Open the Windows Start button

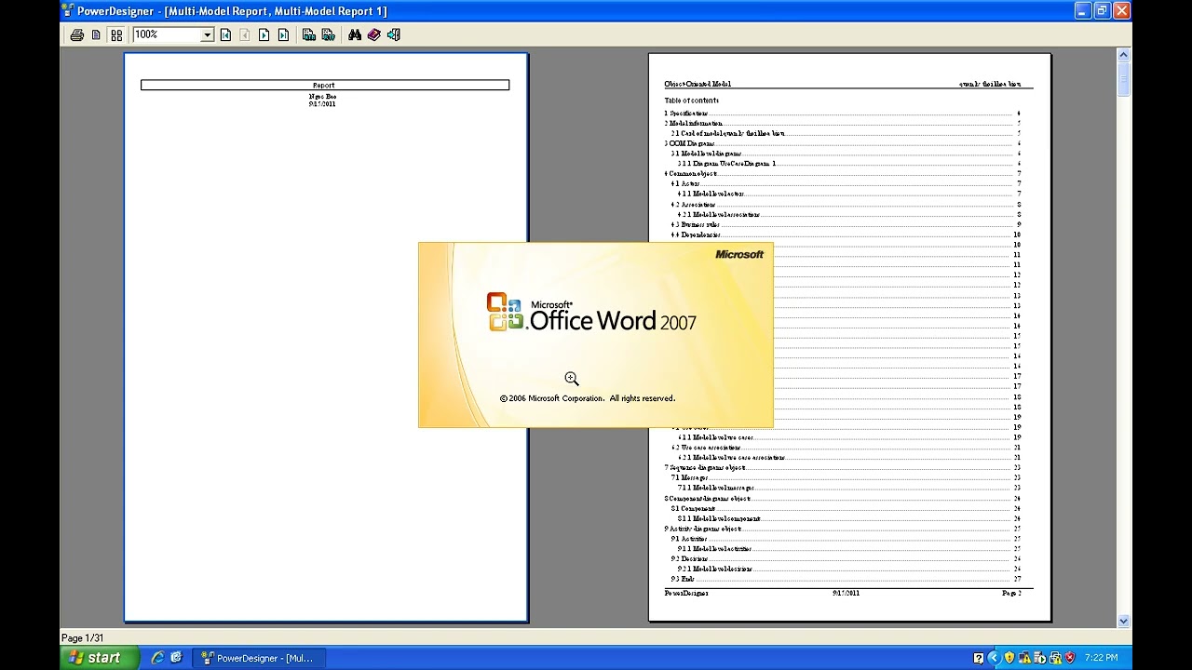[x=100, y=658]
